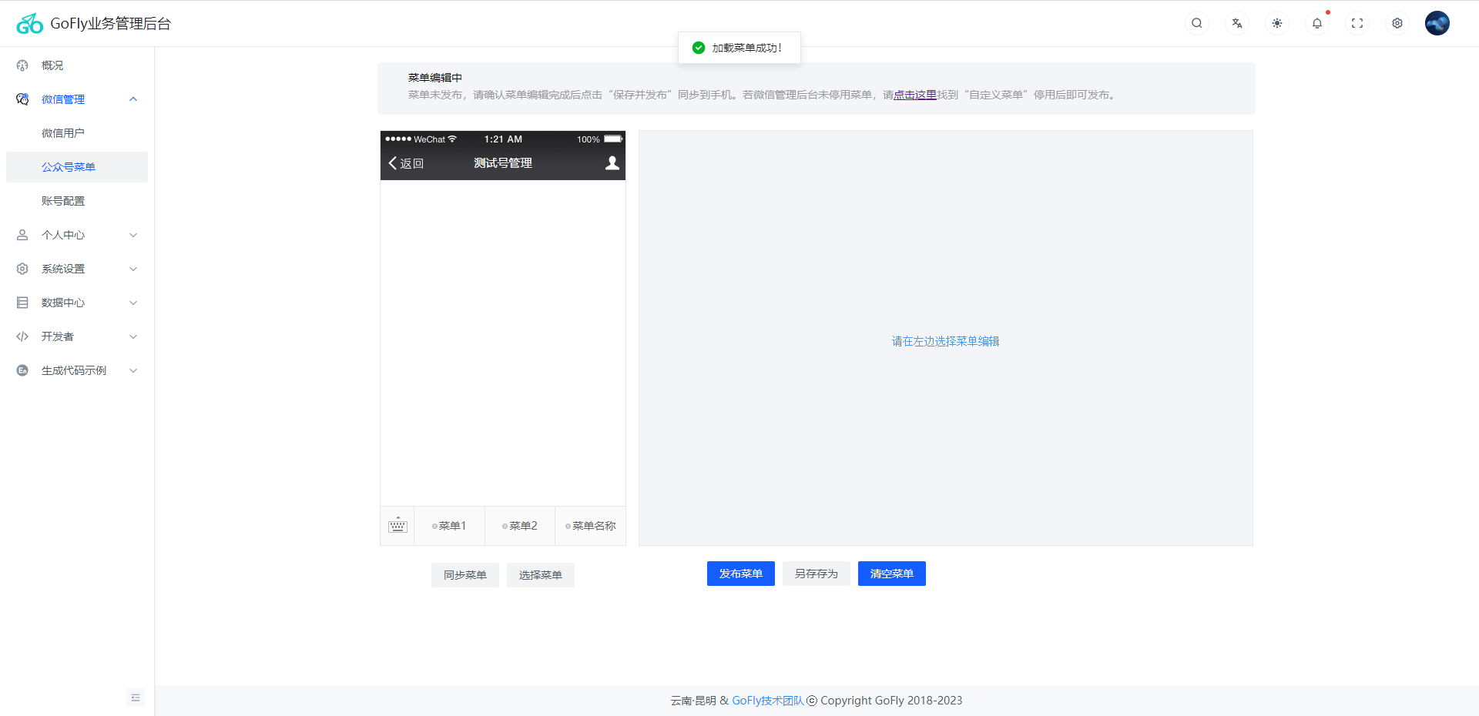Toggle the light/dark theme icon
The image size is (1479, 716).
click(1277, 23)
